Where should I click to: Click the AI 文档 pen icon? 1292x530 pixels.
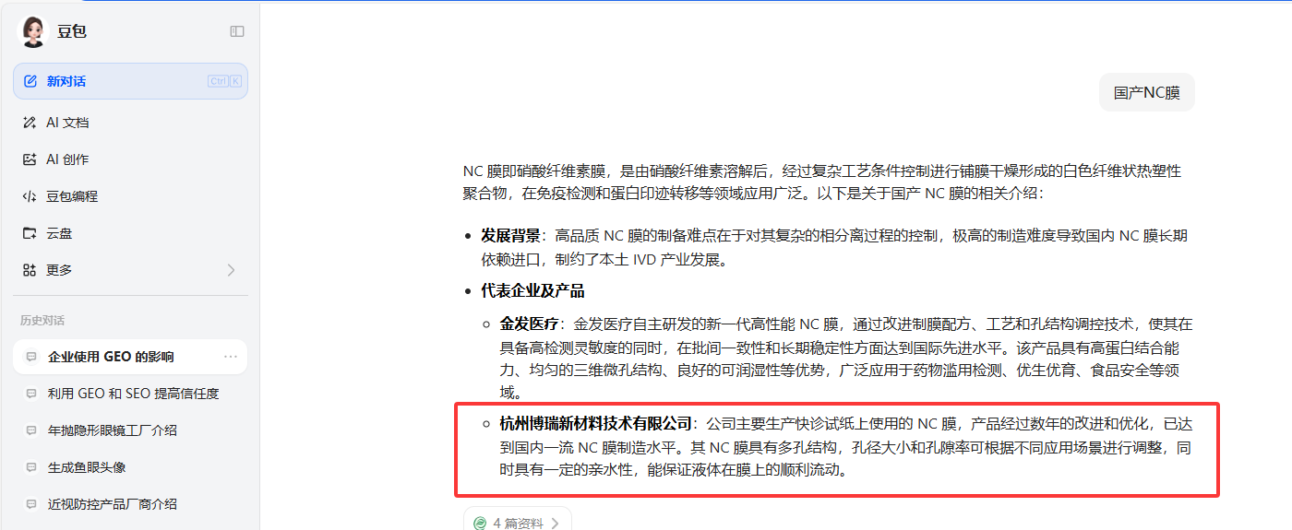pos(30,123)
